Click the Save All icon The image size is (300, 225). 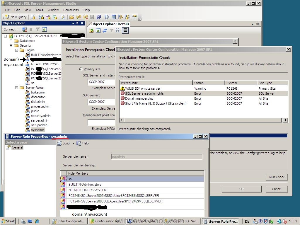coord(99,17)
